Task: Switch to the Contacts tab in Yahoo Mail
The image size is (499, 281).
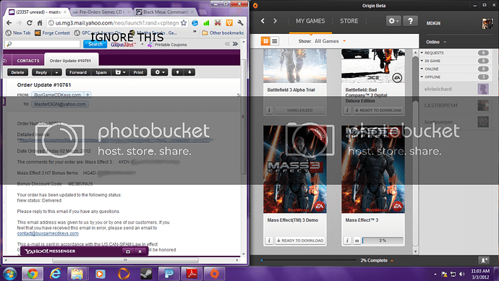Action: [x=28, y=61]
